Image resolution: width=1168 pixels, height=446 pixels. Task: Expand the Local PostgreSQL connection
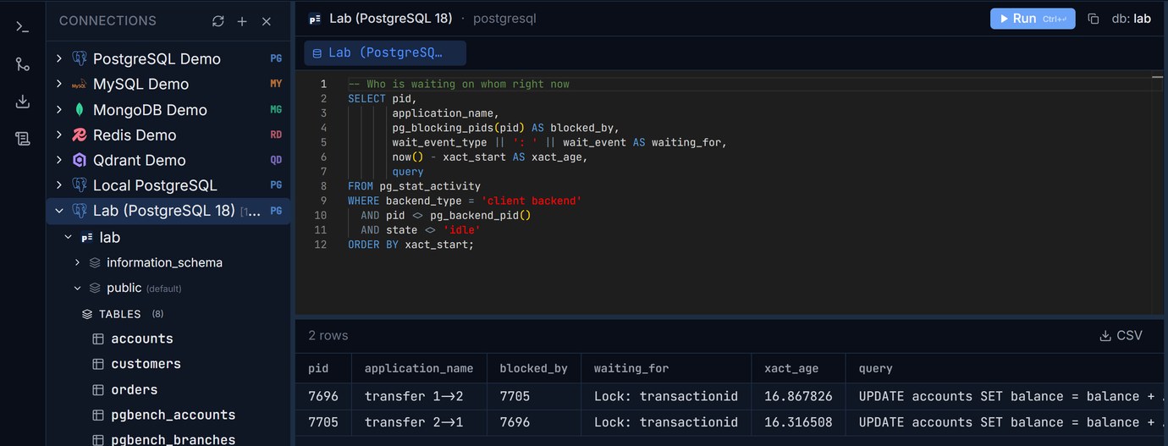pos(58,185)
